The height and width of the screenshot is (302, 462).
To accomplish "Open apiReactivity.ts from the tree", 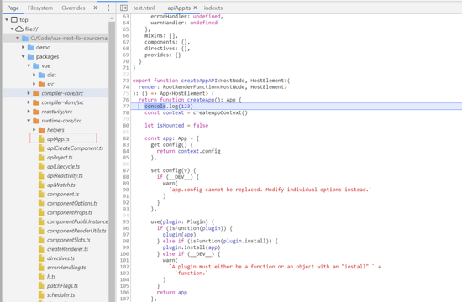I will (65, 175).
